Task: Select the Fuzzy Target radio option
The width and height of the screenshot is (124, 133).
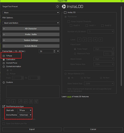Action: (x=75, y=49)
